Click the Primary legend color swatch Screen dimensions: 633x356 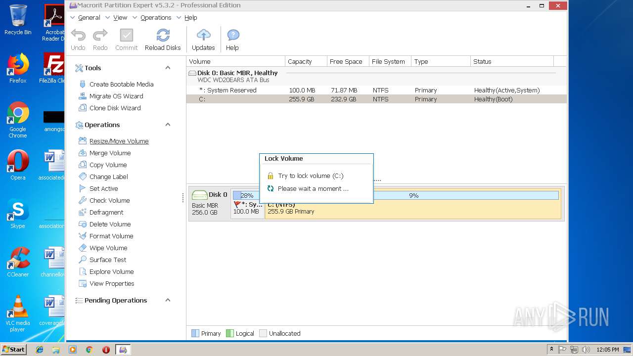pyautogui.click(x=195, y=333)
